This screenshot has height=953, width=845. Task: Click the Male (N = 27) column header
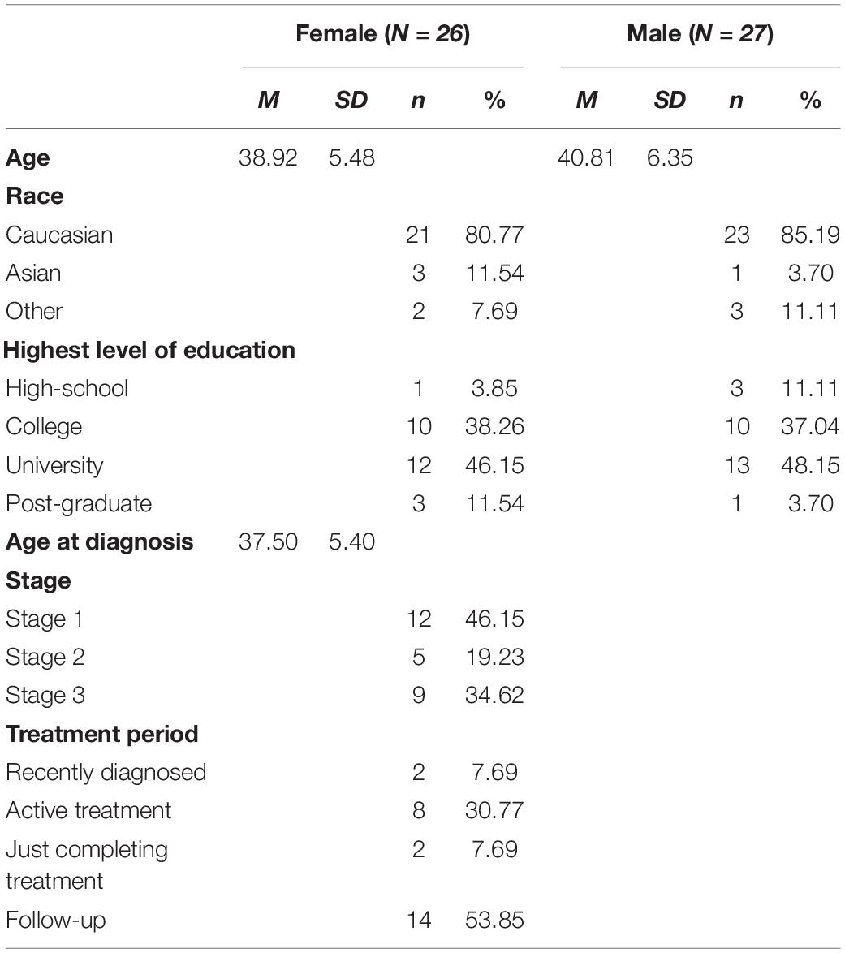pos(700,33)
